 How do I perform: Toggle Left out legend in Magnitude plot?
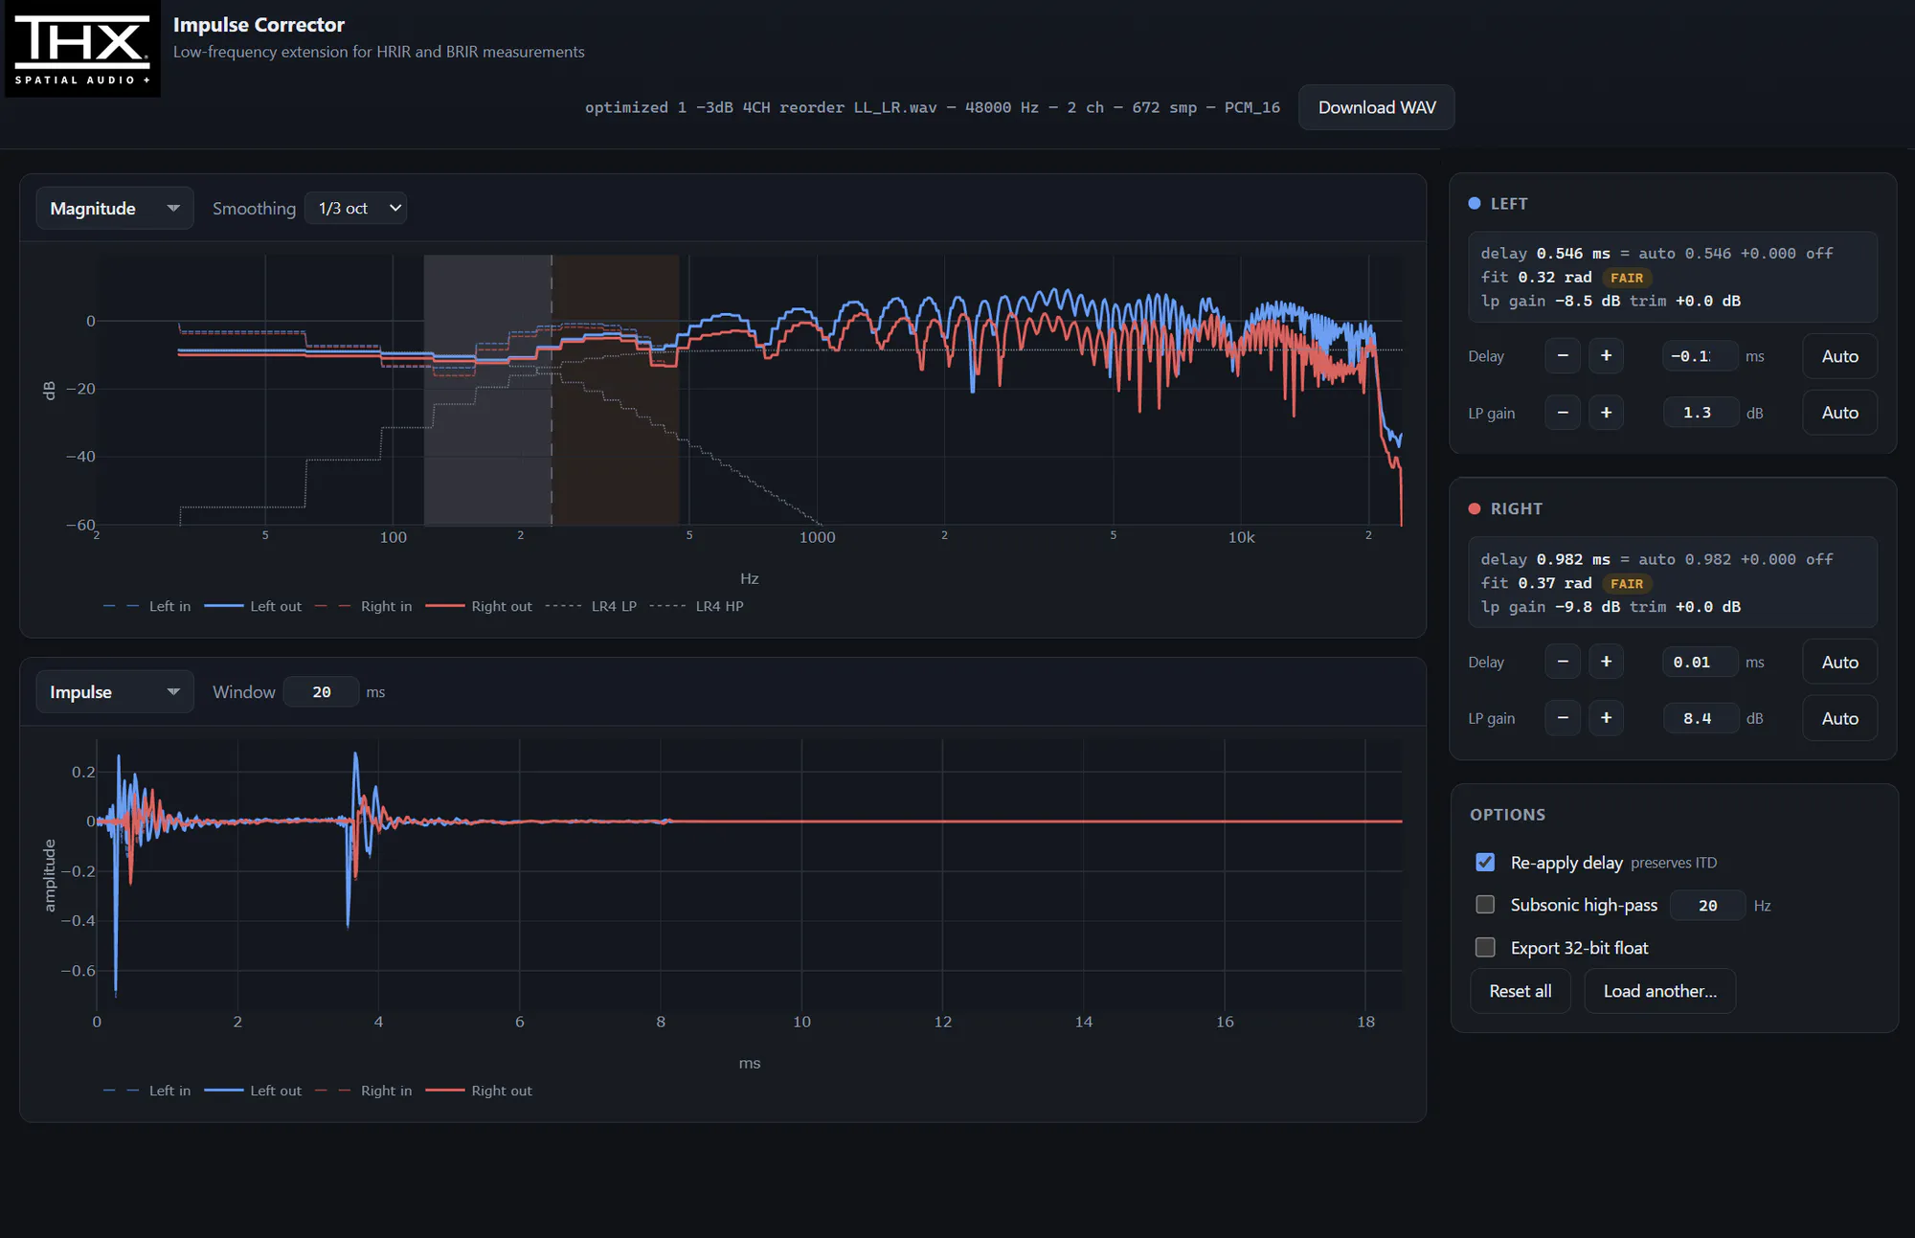point(253,606)
